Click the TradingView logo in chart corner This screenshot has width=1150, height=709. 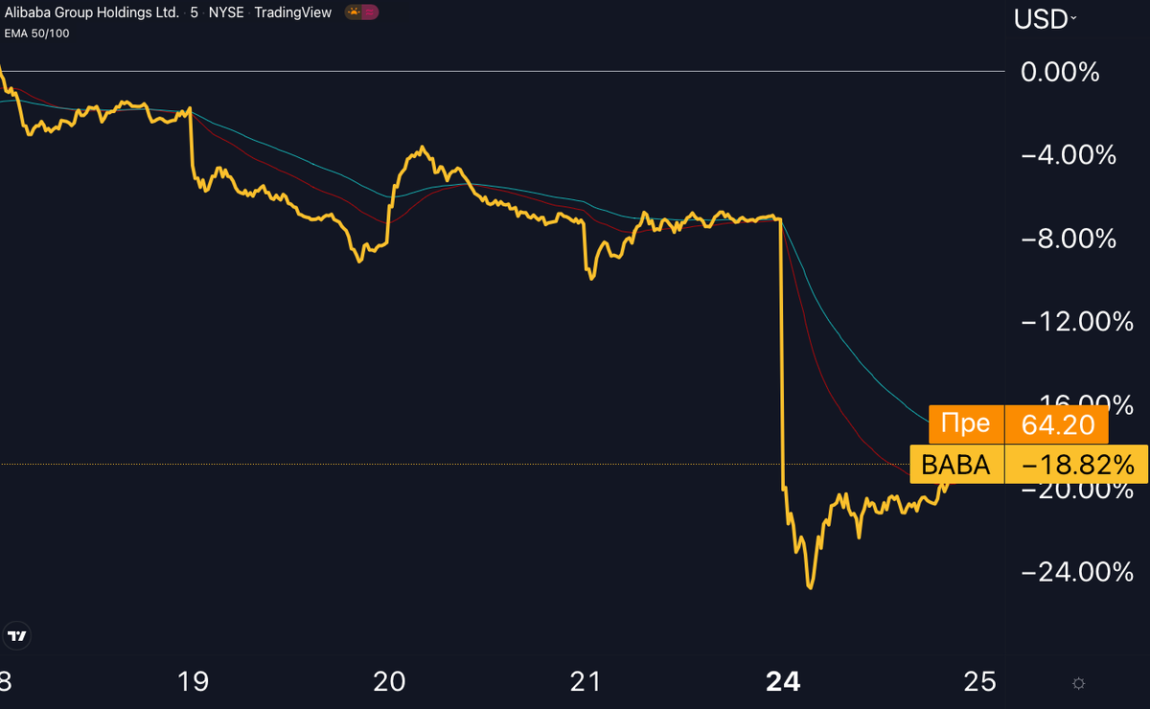[17, 635]
